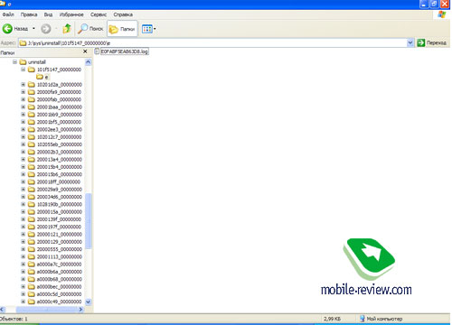Open the Сервис menu
Image resolution: width=452 pixels, height=325 pixels.
(x=99, y=14)
